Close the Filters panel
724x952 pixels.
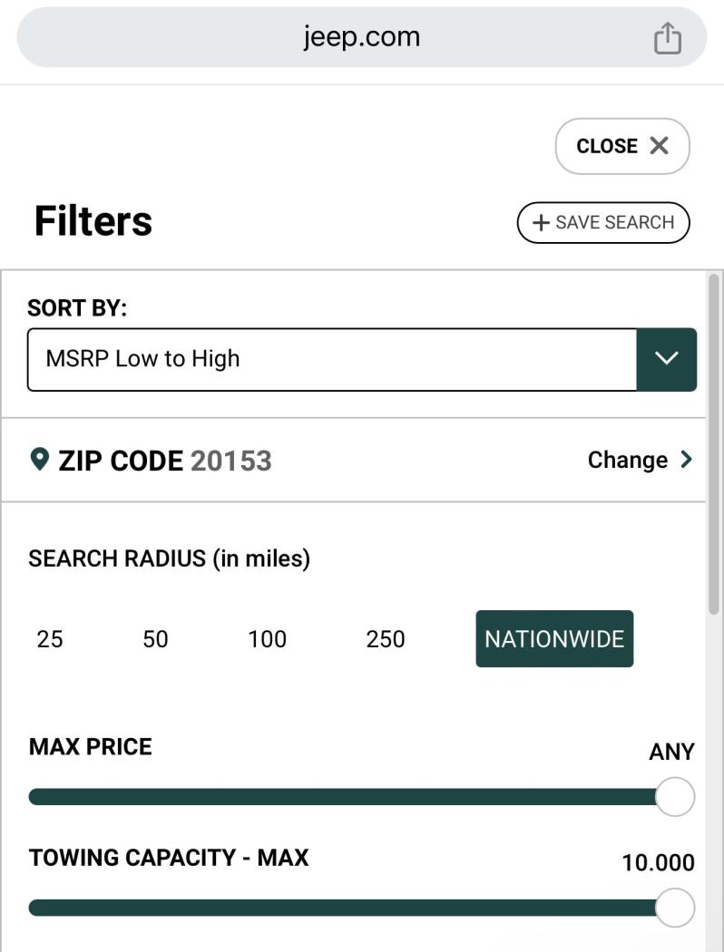tap(622, 146)
